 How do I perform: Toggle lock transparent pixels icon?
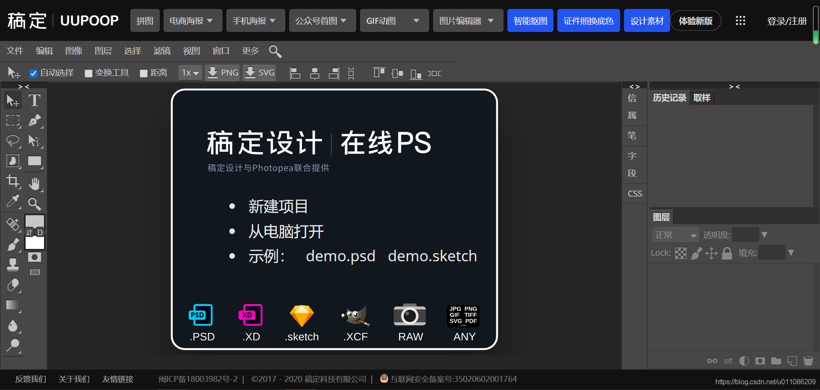tap(681, 253)
